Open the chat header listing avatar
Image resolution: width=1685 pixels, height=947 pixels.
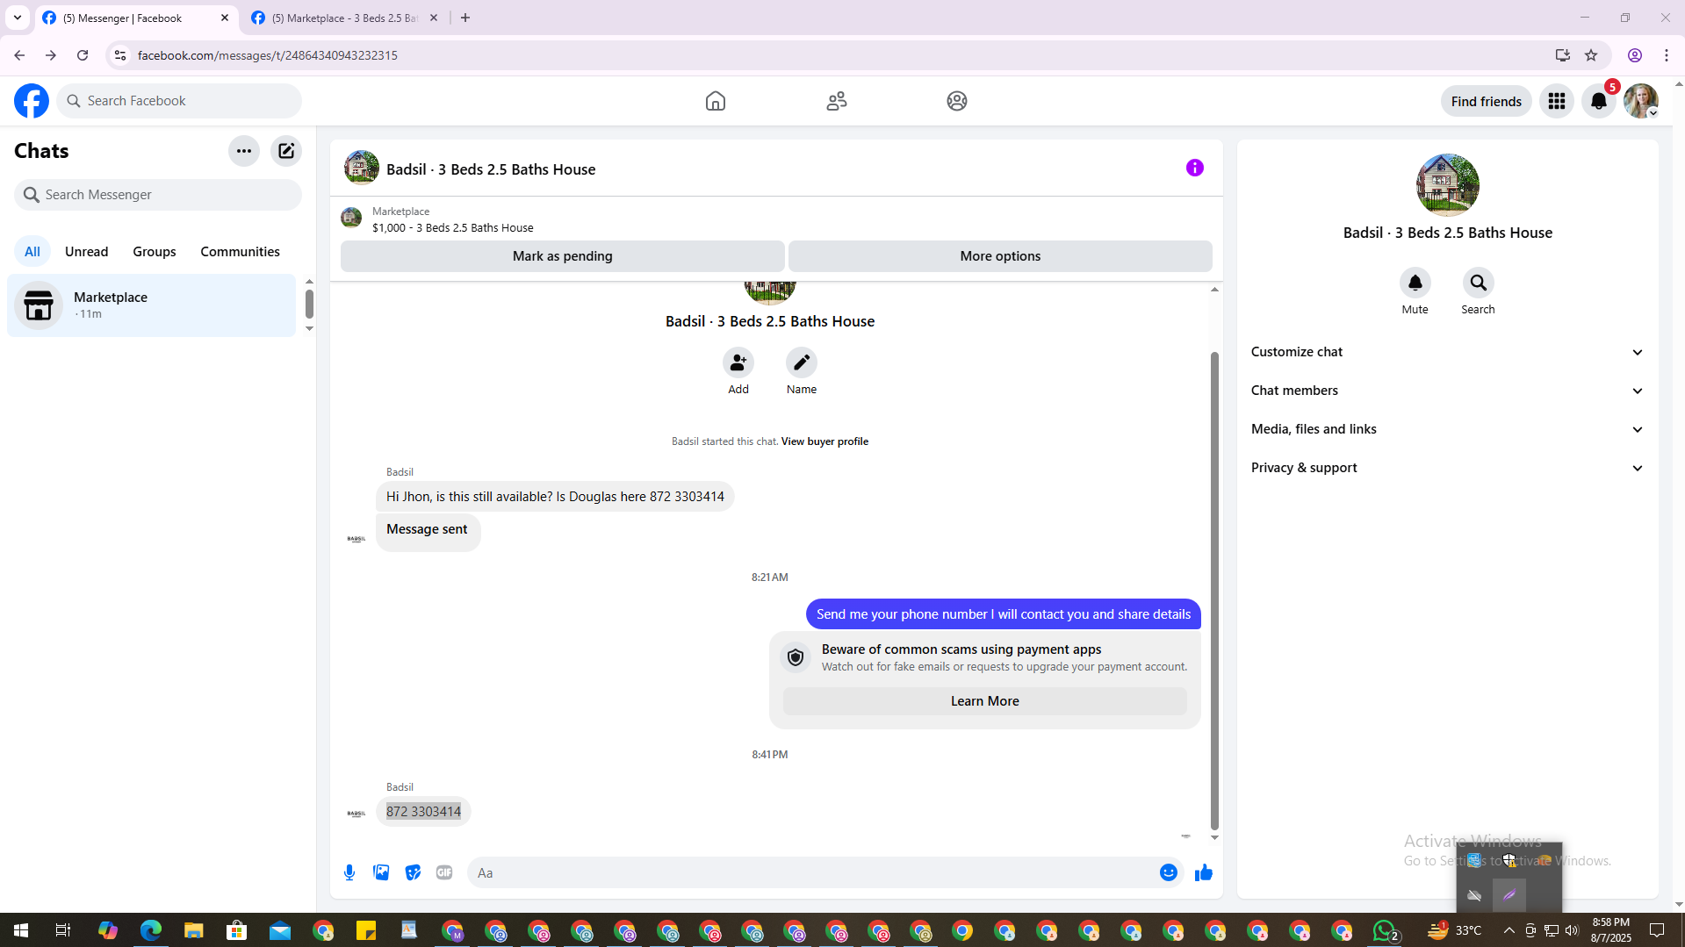(362, 168)
